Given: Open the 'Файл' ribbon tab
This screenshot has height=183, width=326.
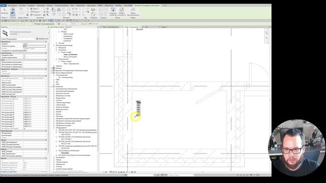Looking at the screenshot, I should [x=4, y=6].
